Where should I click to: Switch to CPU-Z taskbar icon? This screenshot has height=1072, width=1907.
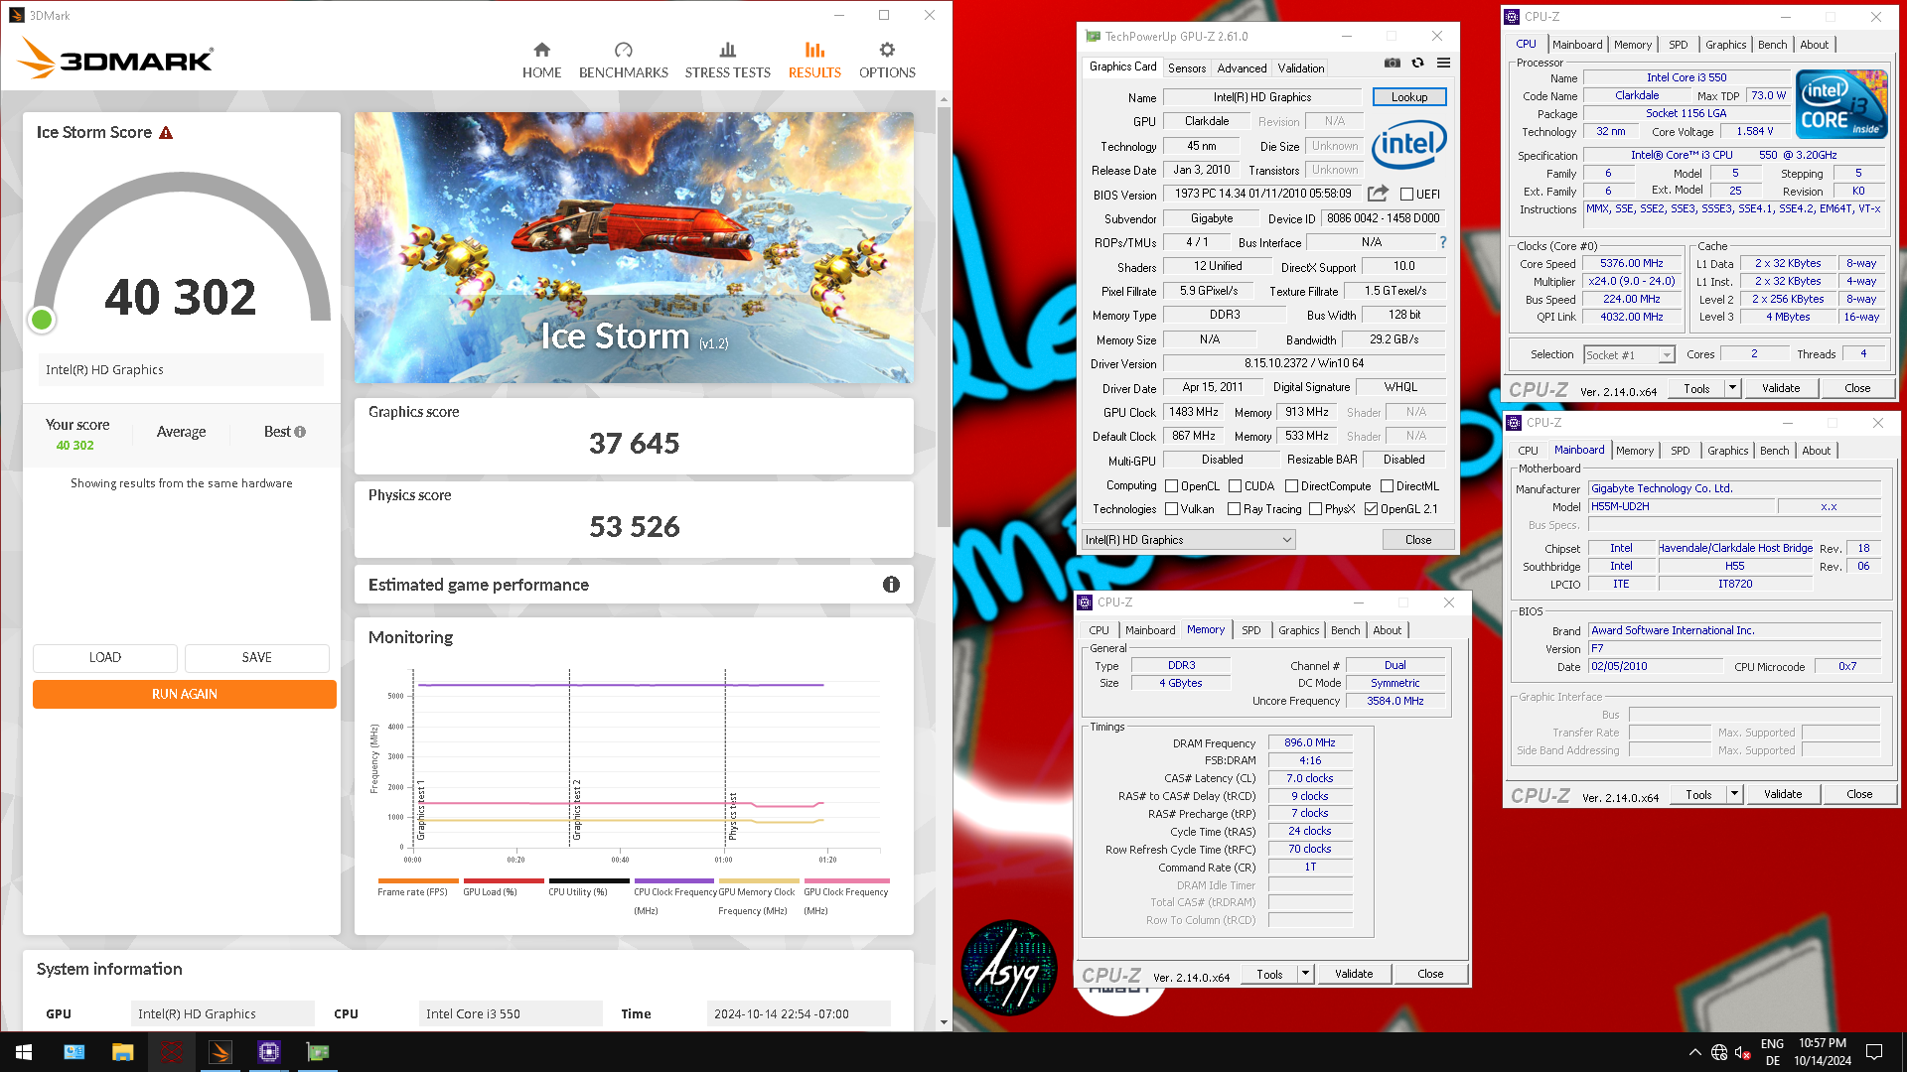269,1052
